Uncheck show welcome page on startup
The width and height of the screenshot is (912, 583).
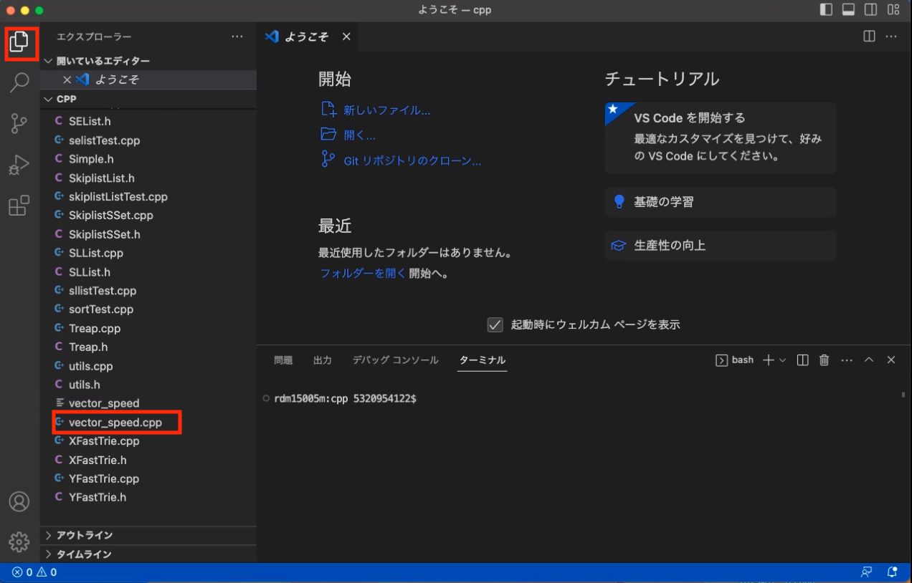[x=495, y=325]
